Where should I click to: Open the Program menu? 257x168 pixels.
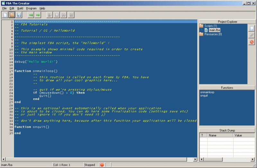[x=31, y=8]
